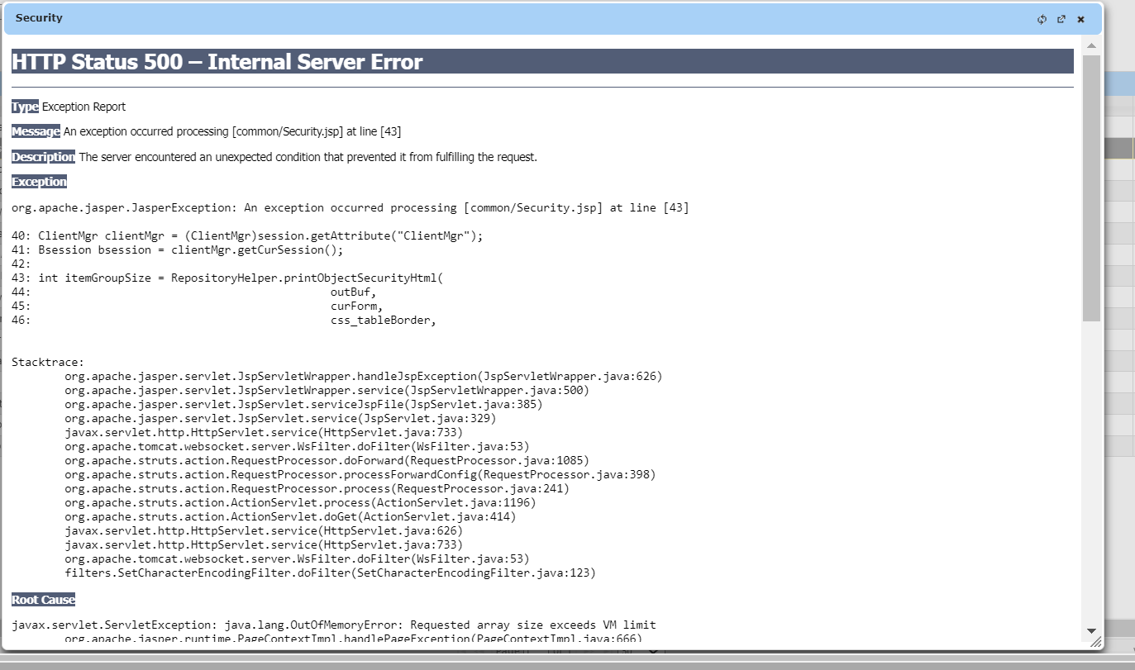The height and width of the screenshot is (670, 1135).
Task: Click the vertical scrollbar thumb
Action: (1091, 187)
